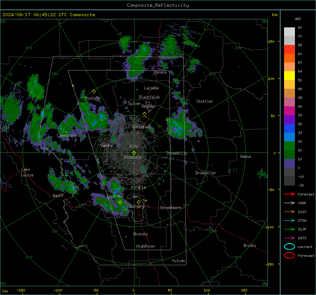Click the ThreeHills city label
This screenshot has height=295, width=316.
tap(177, 153)
